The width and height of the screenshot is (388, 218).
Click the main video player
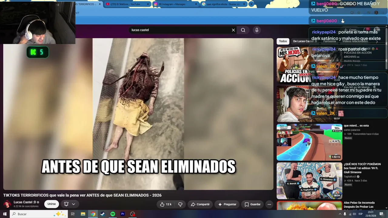[138, 114]
